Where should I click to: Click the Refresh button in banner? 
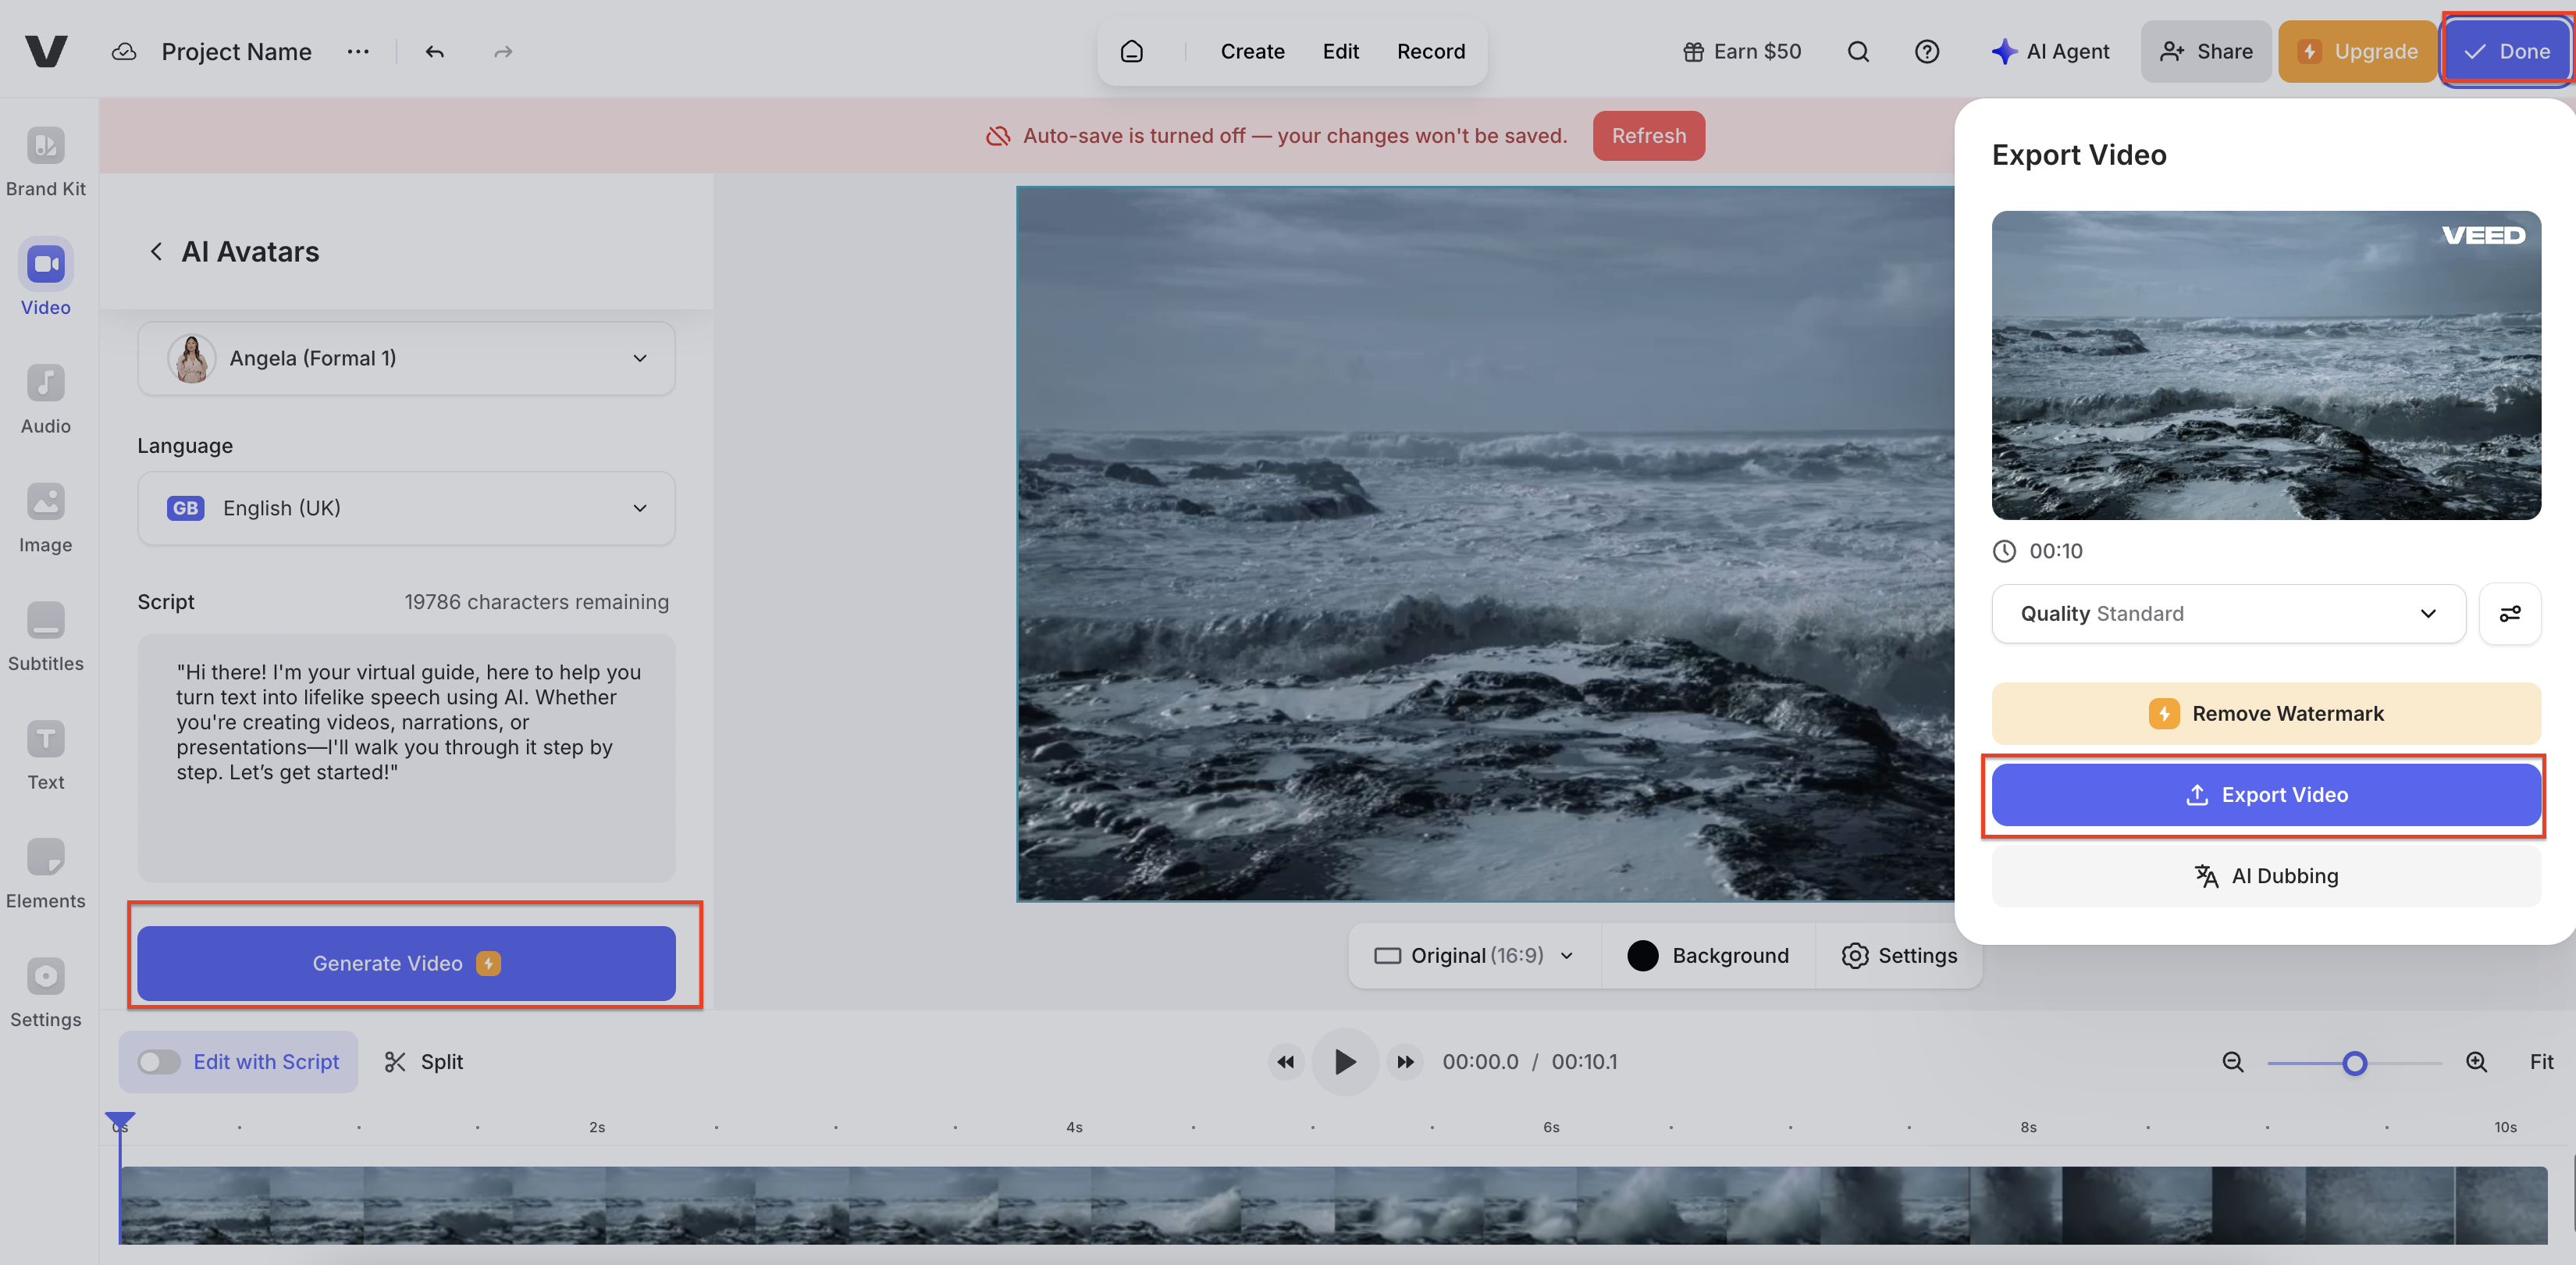[x=1648, y=136]
